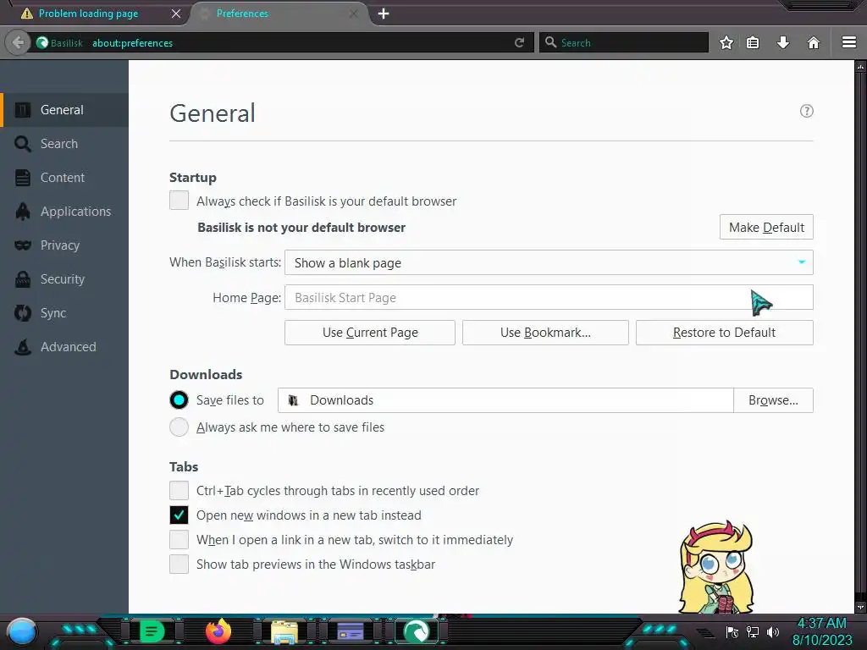The width and height of the screenshot is (867, 650).
Task: Close the Problem loading page tab
Action: 176,14
